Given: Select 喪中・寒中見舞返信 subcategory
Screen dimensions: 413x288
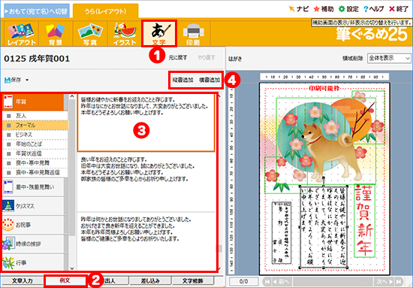Looking at the screenshot, I should coord(35,172).
